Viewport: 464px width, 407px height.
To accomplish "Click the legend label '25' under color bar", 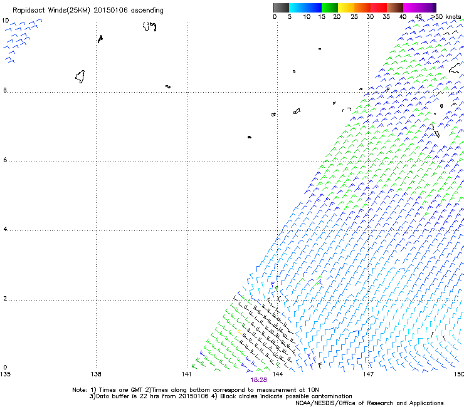I will click(354, 17).
